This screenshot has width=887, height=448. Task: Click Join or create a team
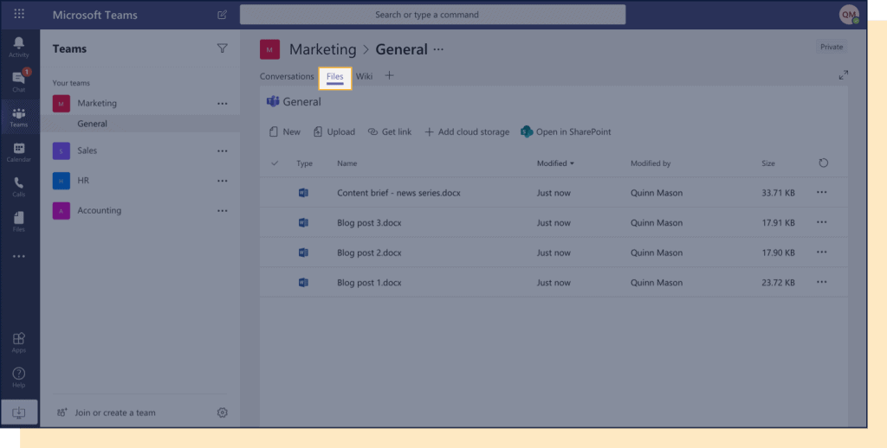click(x=107, y=413)
